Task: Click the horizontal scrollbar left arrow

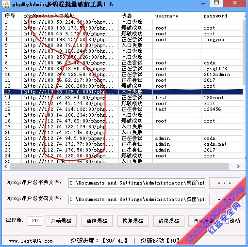Action: click(x=6, y=166)
